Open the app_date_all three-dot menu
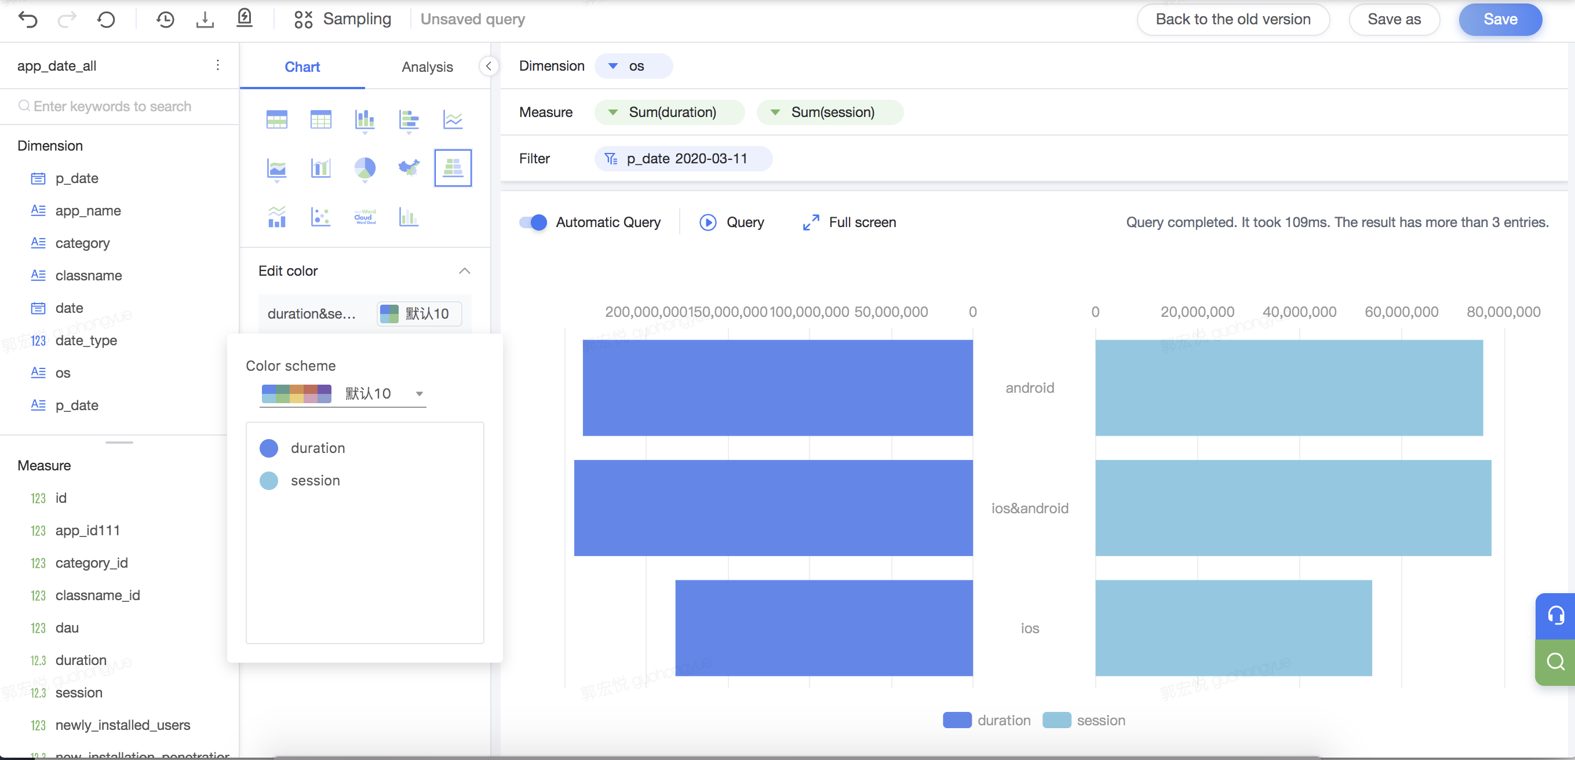Screen dimensions: 1575x760 (x=218, y=65)
